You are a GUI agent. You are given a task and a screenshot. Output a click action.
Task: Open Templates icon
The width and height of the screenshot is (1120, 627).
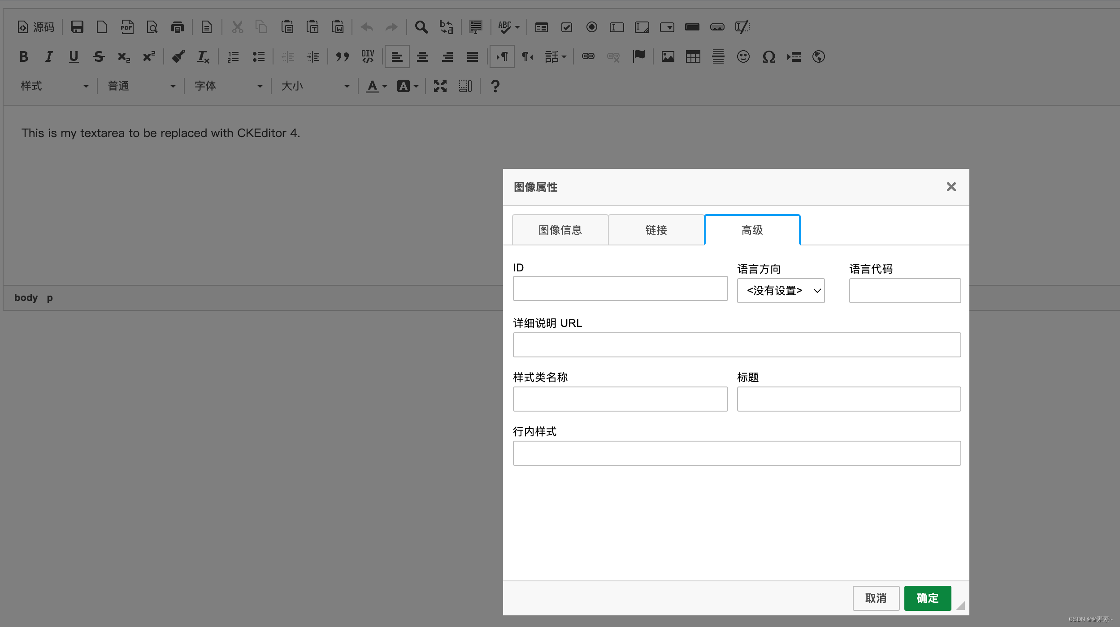(206, 27)
